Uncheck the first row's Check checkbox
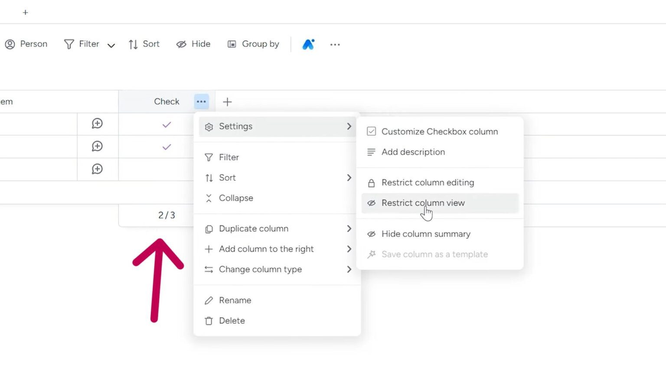Screen dimensions: 666x374 click(x=166, y=125)
